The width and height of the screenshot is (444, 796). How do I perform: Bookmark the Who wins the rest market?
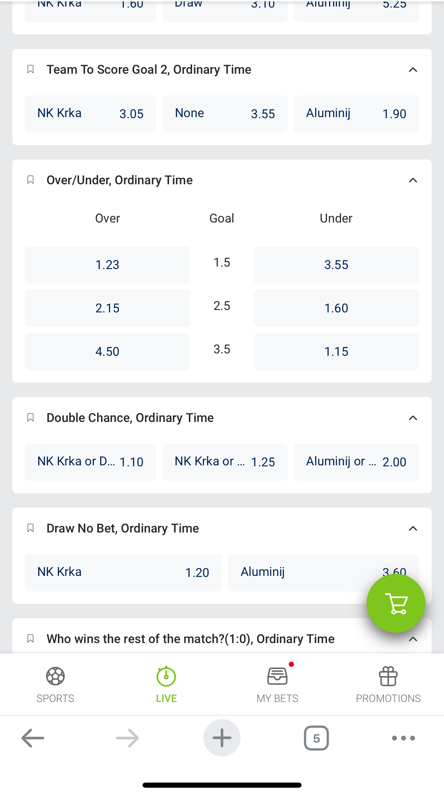coord(30,639)
